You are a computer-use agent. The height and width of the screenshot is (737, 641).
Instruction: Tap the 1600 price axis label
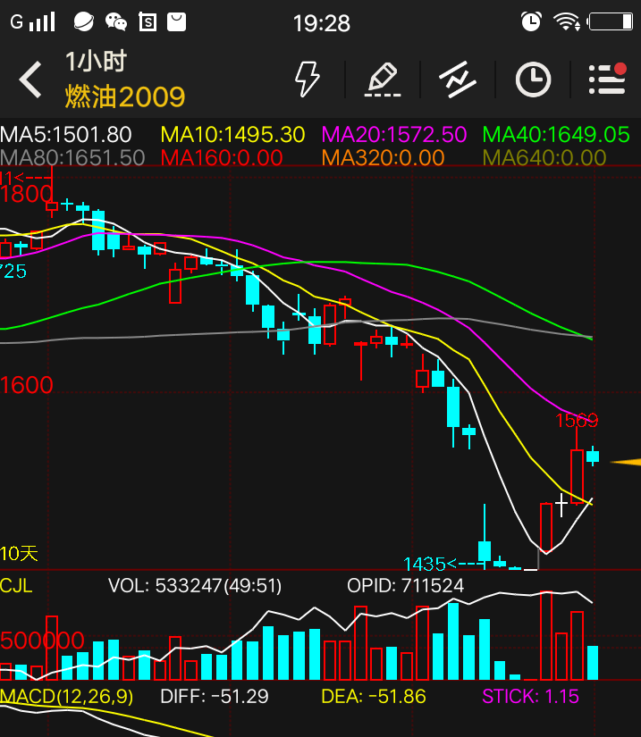point(26,385)
